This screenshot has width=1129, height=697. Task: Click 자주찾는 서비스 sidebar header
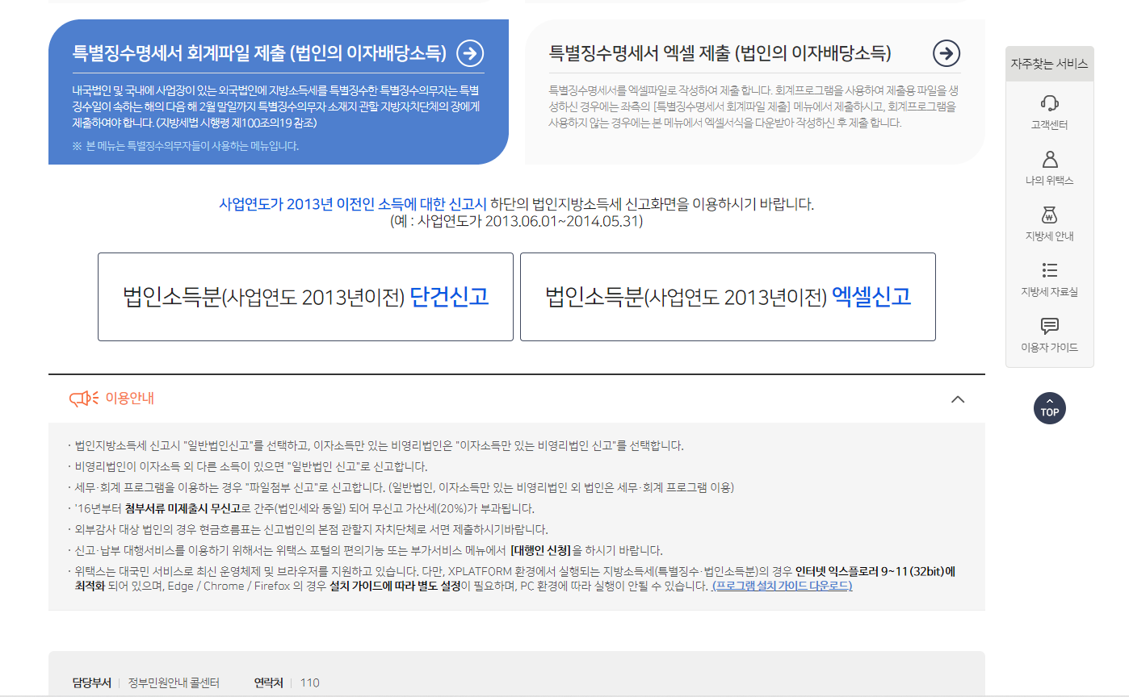click(x=1050, y=64)
